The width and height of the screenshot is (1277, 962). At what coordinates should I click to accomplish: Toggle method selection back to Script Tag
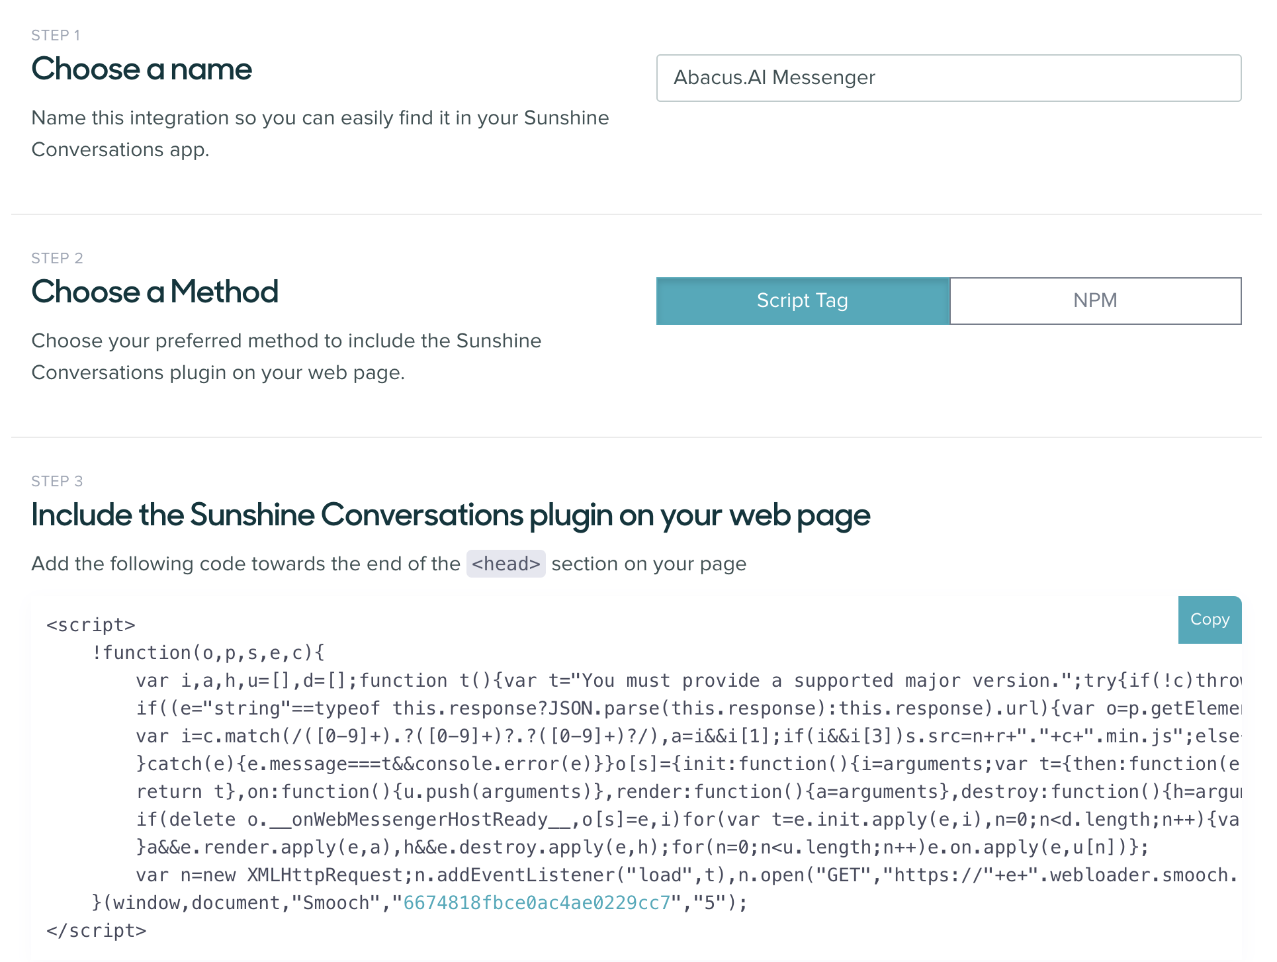tap(802, 300)
